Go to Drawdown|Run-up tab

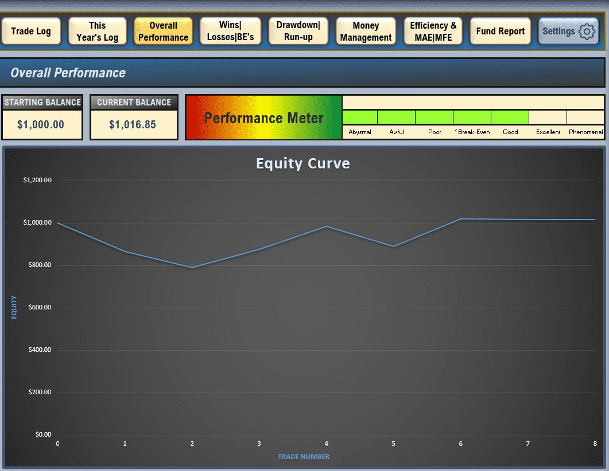click(x=298, y=32)
